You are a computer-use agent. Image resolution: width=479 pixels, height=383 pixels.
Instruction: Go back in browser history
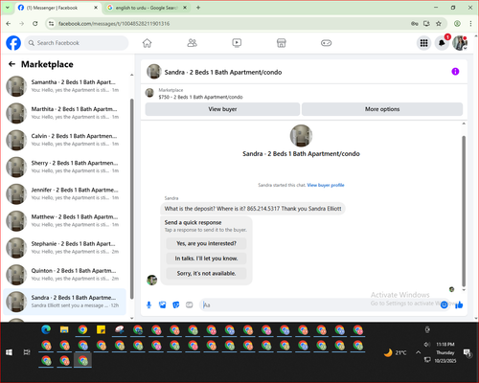pyautogui.click(x=9, y=23)
